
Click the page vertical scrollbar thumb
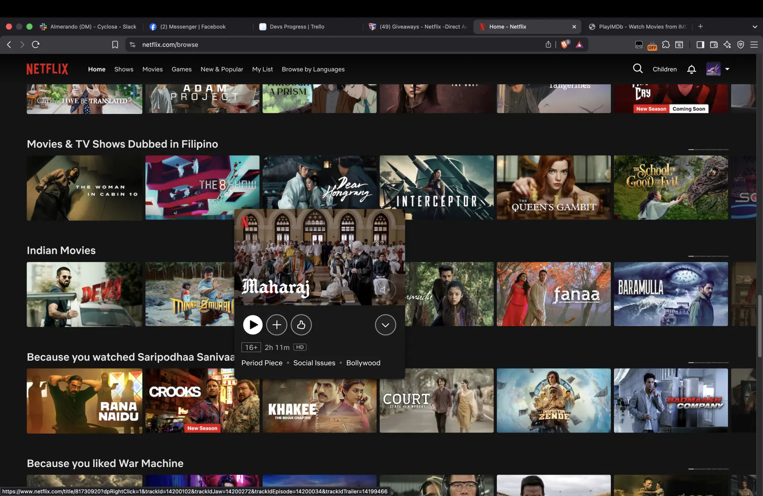(759, 326)
